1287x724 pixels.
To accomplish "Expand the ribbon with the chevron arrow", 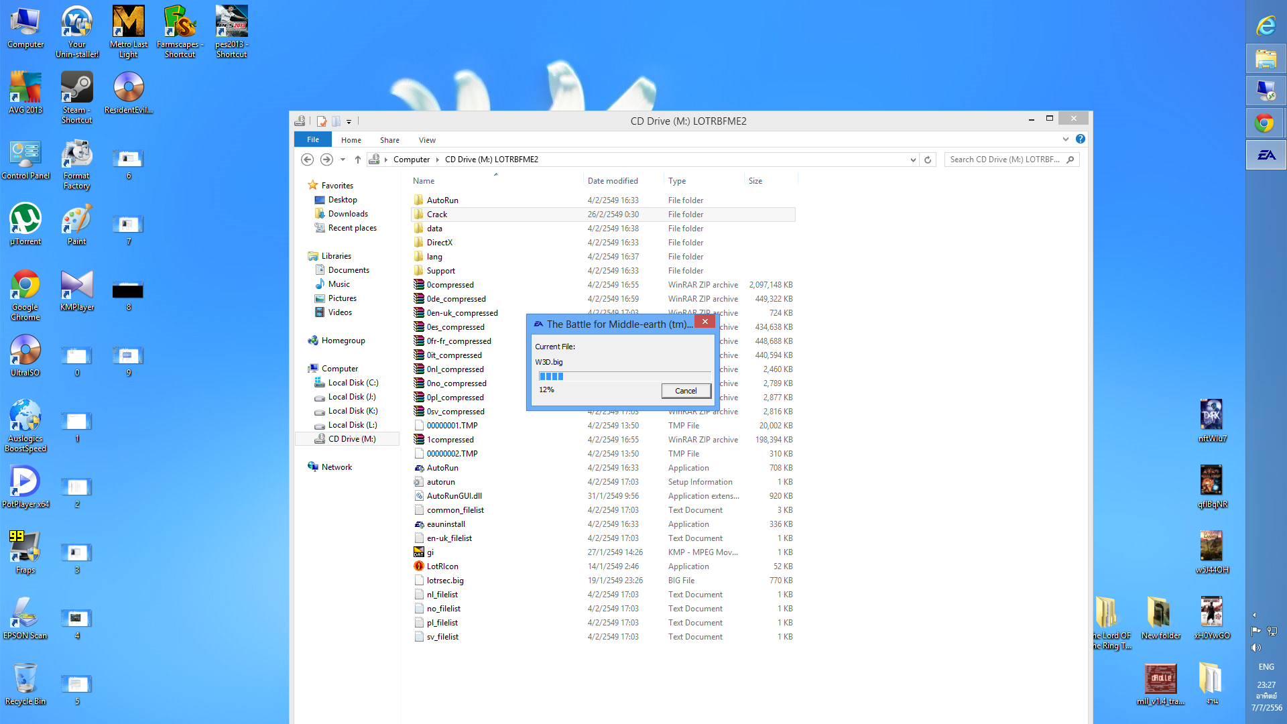I will tap(1065, 139).
